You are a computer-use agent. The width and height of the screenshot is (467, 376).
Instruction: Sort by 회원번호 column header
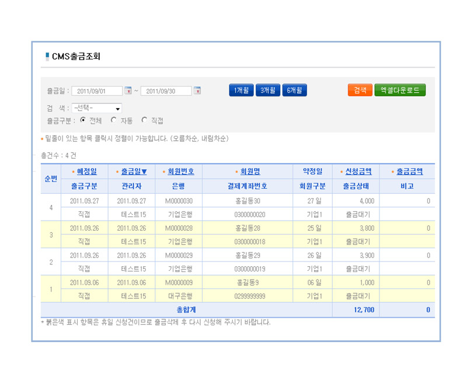[x=181, y=172]
